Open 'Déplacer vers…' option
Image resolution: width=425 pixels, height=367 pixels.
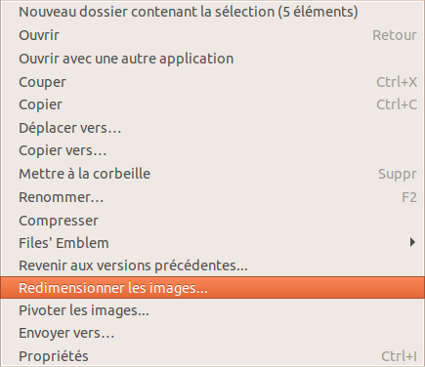pos(212,128)
